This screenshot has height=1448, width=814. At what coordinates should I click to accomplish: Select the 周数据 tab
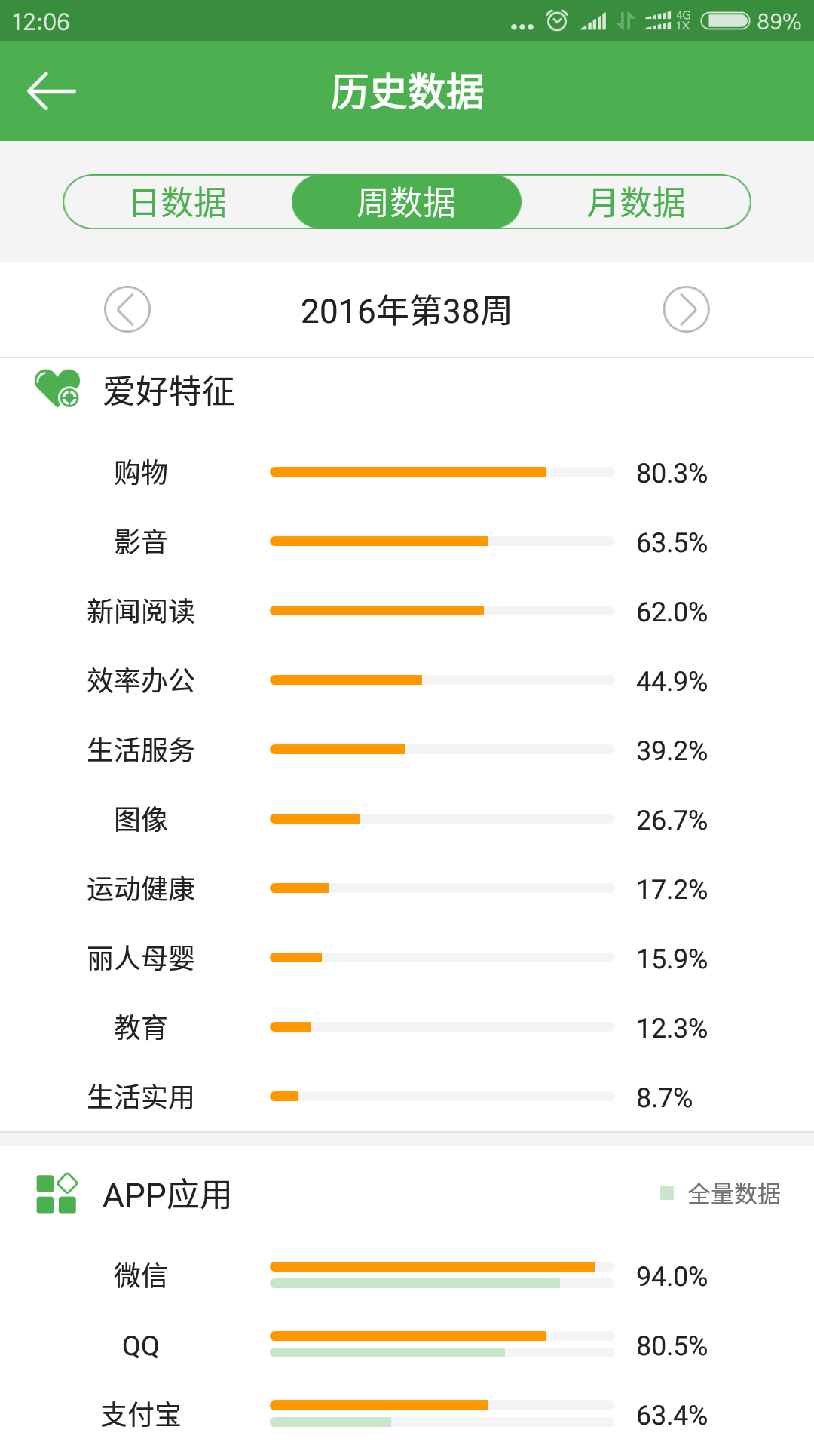point(406,202)
